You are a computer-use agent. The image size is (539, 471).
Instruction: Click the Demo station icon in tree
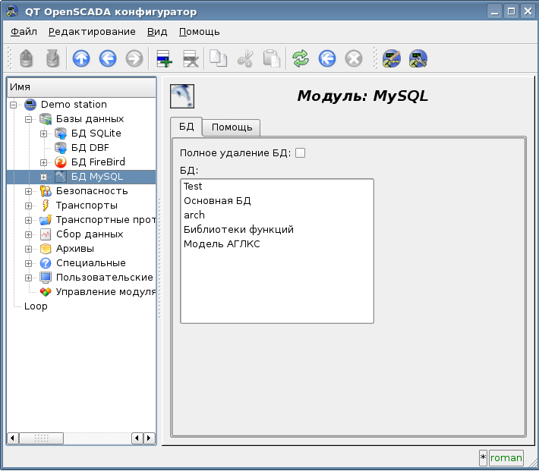tap(30, 105)
